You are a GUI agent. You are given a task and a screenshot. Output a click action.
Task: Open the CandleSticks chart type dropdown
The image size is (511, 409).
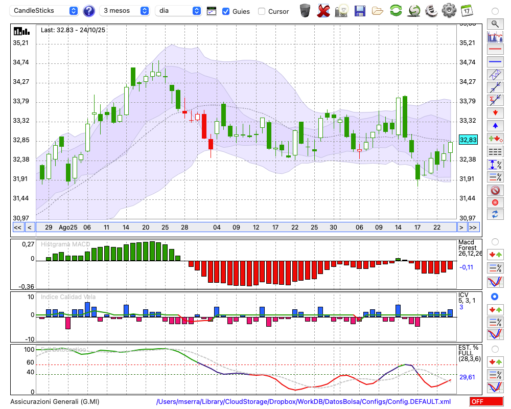point(45,11)
